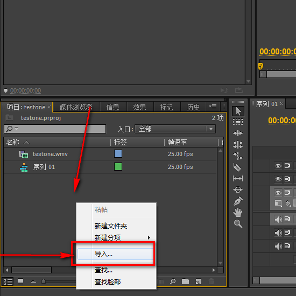Click the project search input field
The height and width of the screenshot is (296, 296).
pyautogui.click(x=55, y=129)
